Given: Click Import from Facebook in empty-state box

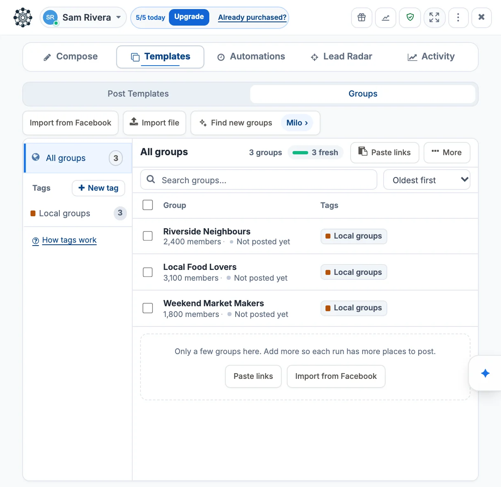Looking at the screenshot, I should (x=336, y=376).
